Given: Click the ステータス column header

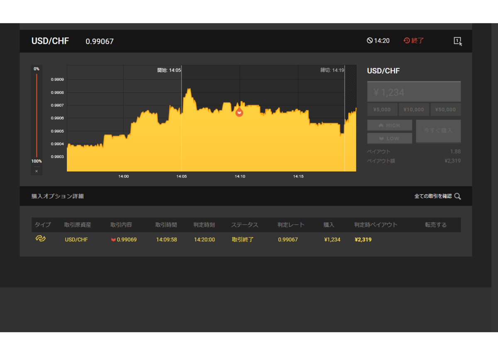Looking at the screenshot, I should 244,225.
